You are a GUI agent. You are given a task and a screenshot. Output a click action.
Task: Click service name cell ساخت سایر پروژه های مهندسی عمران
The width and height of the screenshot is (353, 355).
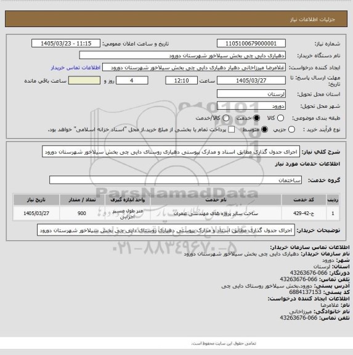click(216, 213)
